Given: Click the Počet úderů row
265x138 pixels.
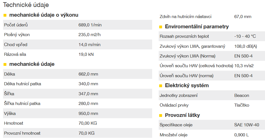Looking at the screenshot, I should (78, 25).
